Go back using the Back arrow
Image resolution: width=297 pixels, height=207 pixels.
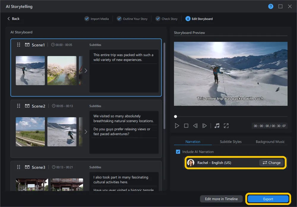13,19
